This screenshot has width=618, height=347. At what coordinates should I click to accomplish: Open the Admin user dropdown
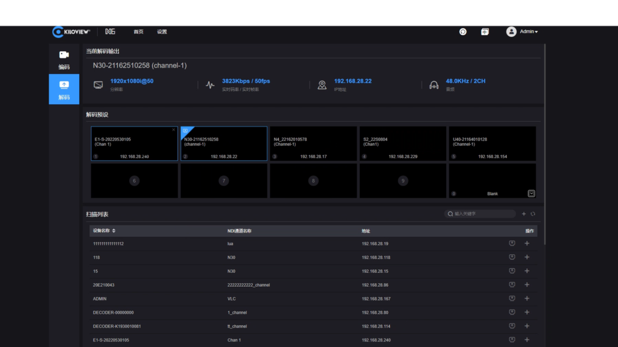coord(529,31)
